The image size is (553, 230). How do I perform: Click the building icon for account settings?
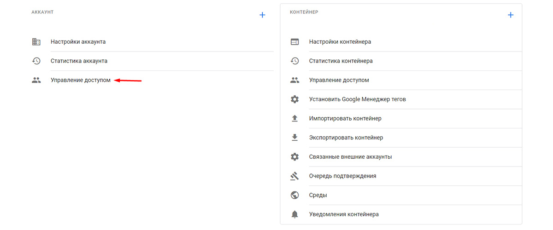36,42
